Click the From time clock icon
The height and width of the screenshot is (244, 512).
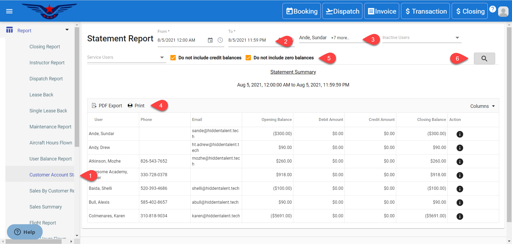220,40
